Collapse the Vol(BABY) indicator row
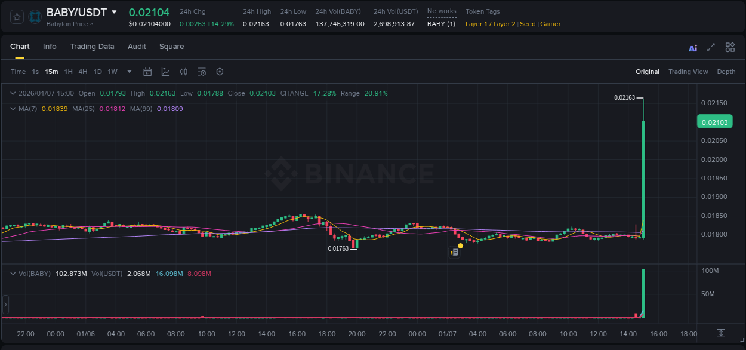Screen dimensions: 746x350 (13, 273)
